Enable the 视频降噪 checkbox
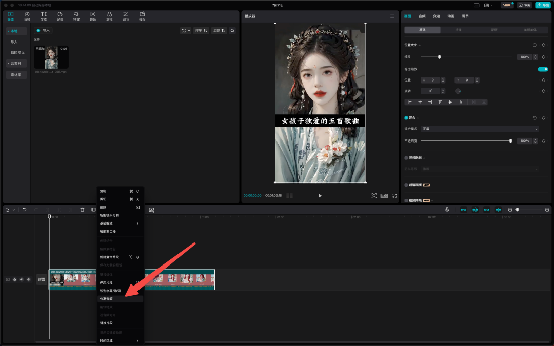554x346 pixels. point(406,200)
